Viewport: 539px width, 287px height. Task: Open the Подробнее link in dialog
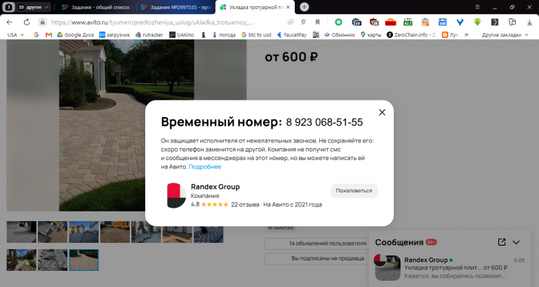pyautogui.click(x=205, y=167)
